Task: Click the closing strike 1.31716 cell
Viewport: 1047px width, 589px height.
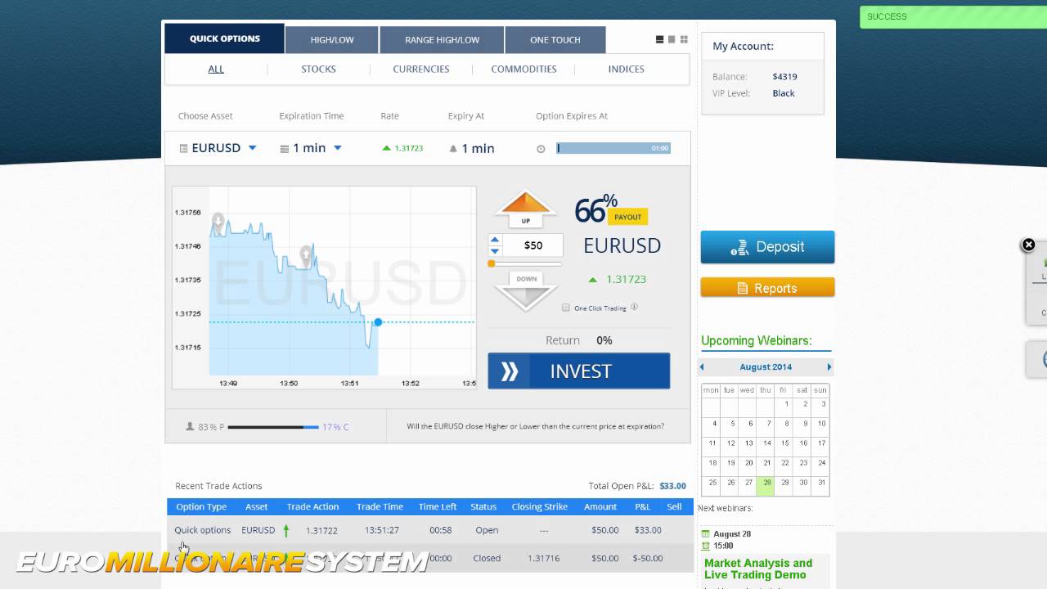Action: click(x=543, y=558)
